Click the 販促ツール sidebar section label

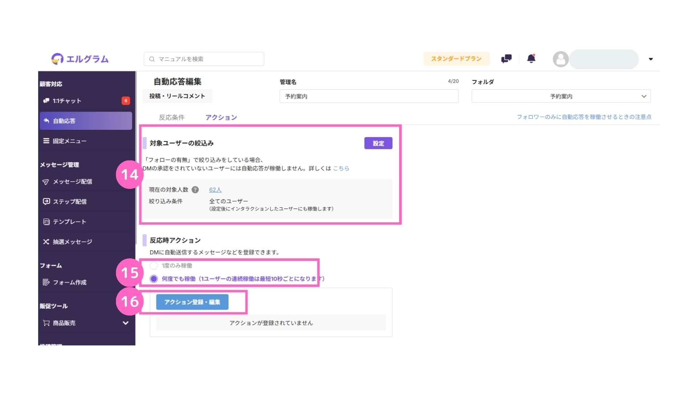54,306
